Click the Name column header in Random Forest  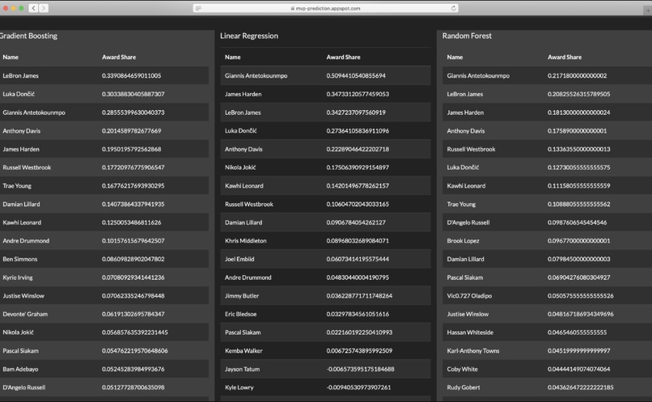[x=455, y=57]
